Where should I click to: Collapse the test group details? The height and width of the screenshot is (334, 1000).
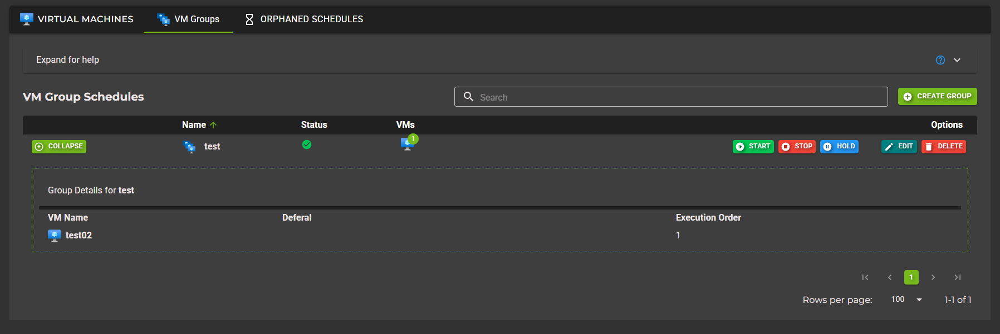pyautogui.click(x=58, y=146)
